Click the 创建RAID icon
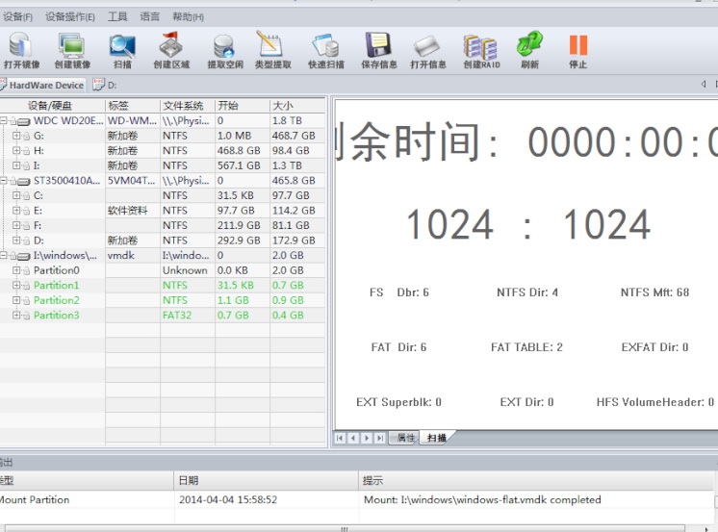The image size is (718, 532). [x=481, y=50]
